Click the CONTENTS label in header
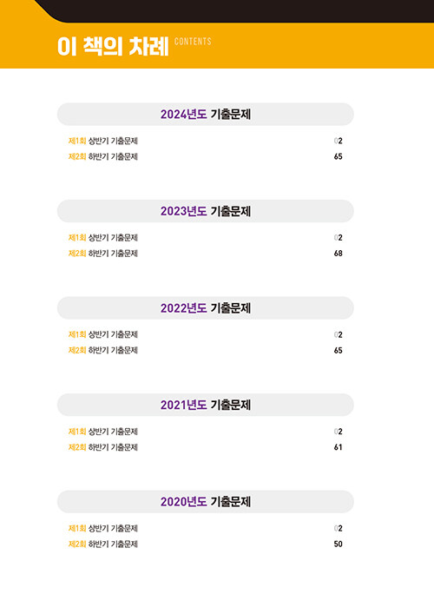Viewport: 434px width, 594px height. pyautogui.click(x=193, y=42)
